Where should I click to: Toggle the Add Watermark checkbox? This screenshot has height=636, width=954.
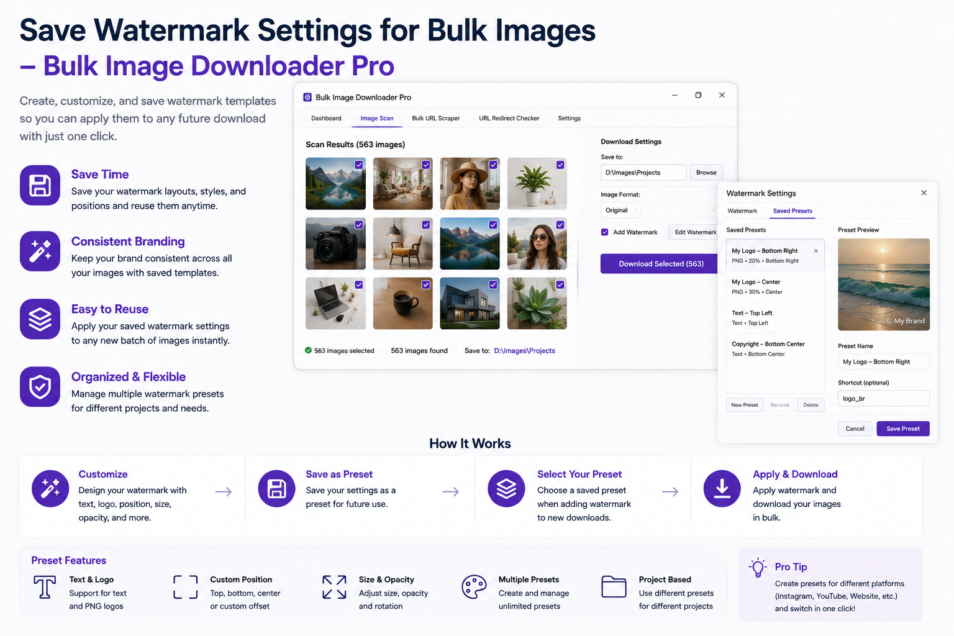tap(604, 232)
